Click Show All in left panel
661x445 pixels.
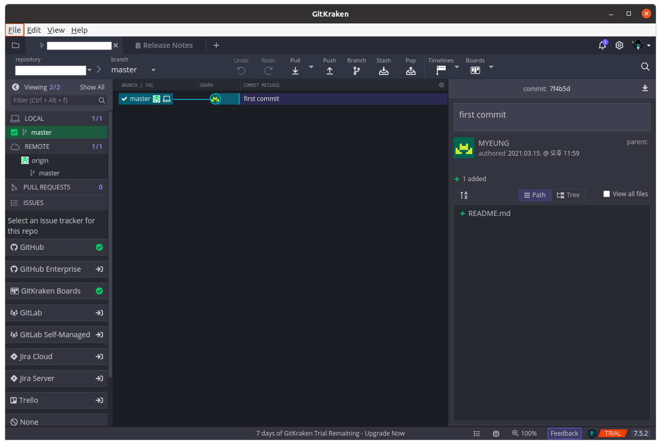92,87
